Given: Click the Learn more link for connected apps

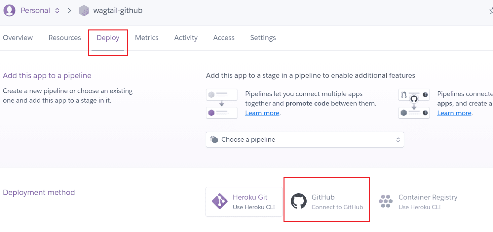Looking at the screenshot, I should click(454, 113).
